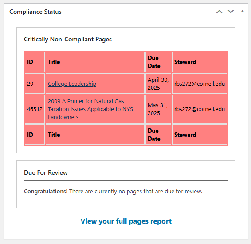Collapse the Compliance Status panel

tap(243, 12)
